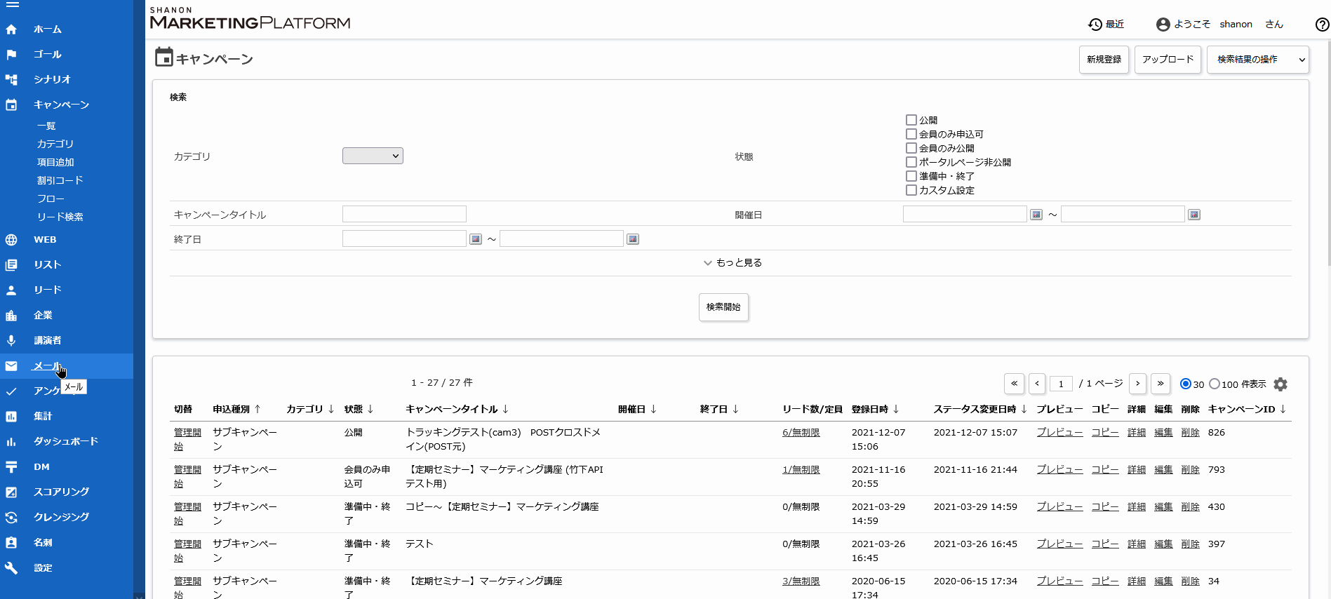Image resolution: width=1331 pixels, height=599 pixels.
Task: Click the flag icon for ゴール
Action: pos(11,55)
